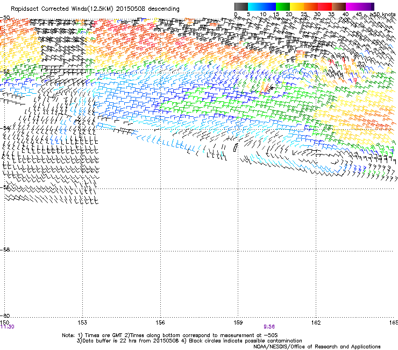Click the 150 longitude axis label
Viewport: 398px width, 350px height.
4,323
